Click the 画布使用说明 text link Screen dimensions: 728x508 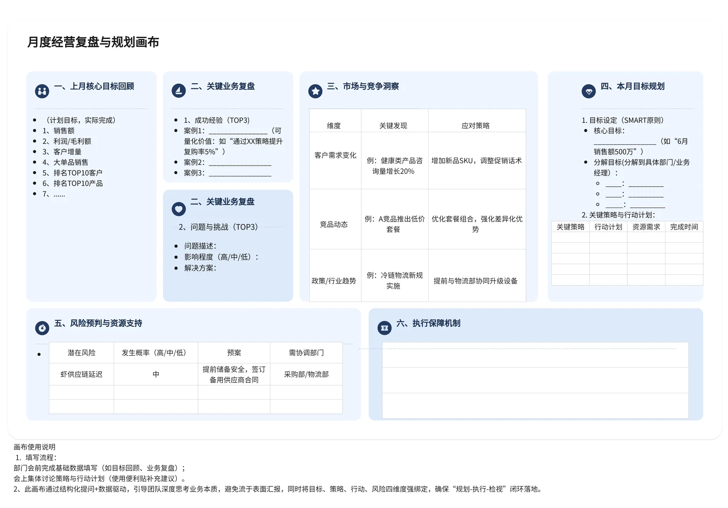click(34, 447)
